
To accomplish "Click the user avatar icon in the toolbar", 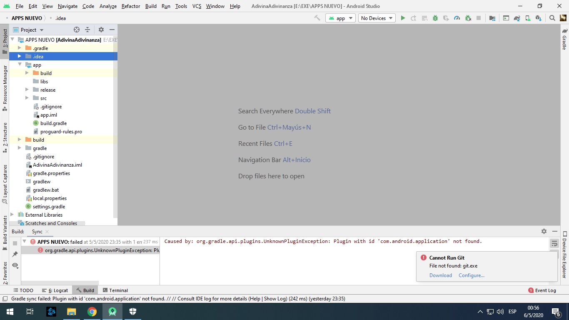I will coord(563,18).
